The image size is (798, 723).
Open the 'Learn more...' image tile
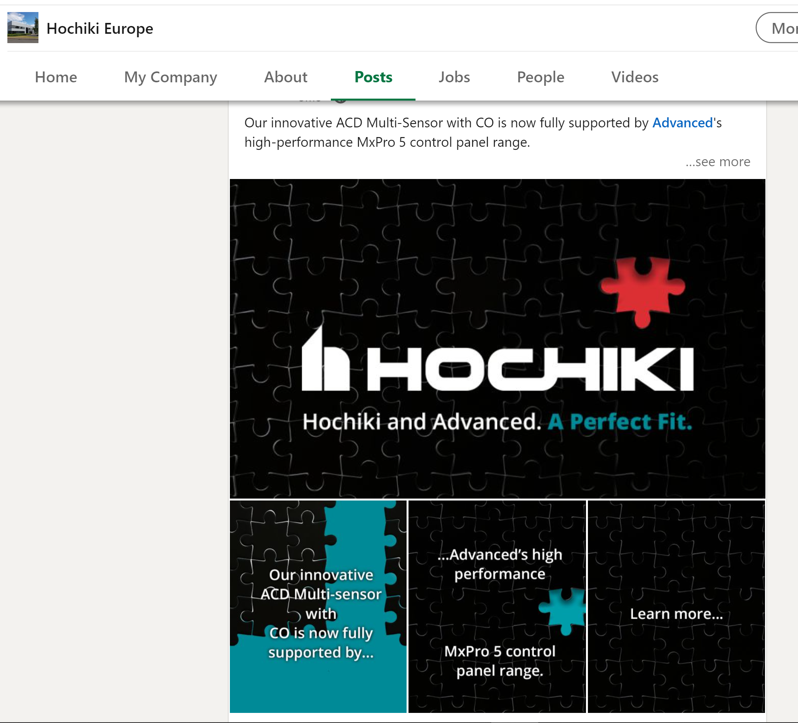(x=676, y=607)
